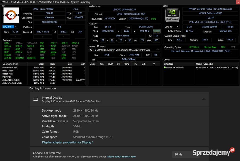Image resolution: width=240 pixels, height=161 pixels.
Task: Click the 8 / 16 core count value
Action: point(15,32)
